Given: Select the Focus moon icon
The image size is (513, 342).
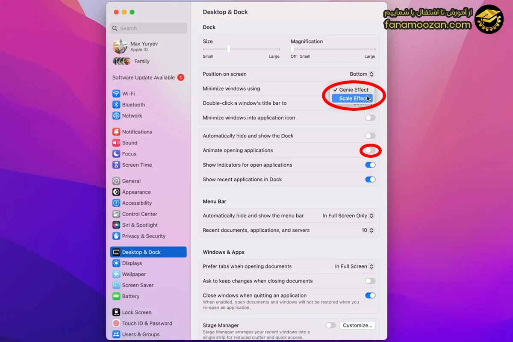Looking at the screenshot, I should click(116, 154).
